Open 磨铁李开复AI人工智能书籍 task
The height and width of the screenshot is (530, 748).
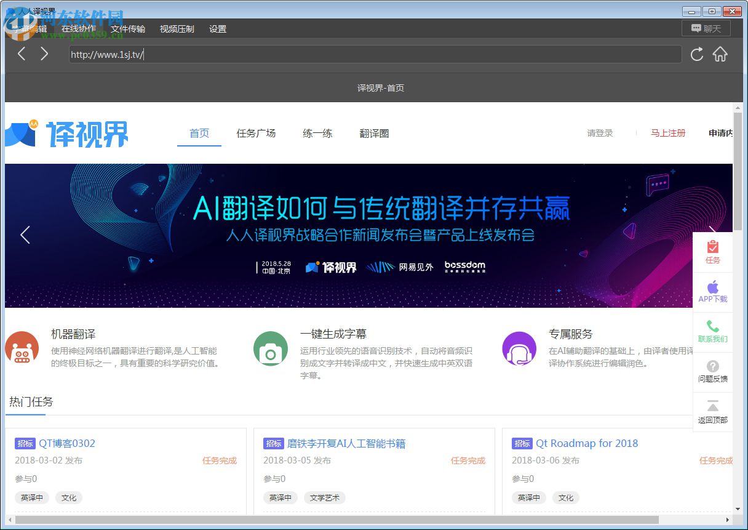click(x=346, y=443)
